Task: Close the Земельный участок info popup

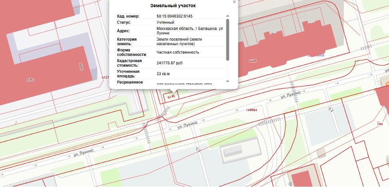Action: pos(234,2)
